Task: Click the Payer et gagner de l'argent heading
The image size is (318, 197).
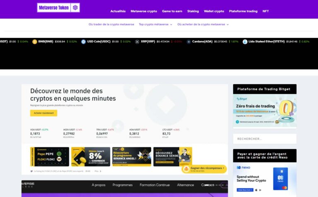Action: (x=262, y=156)
